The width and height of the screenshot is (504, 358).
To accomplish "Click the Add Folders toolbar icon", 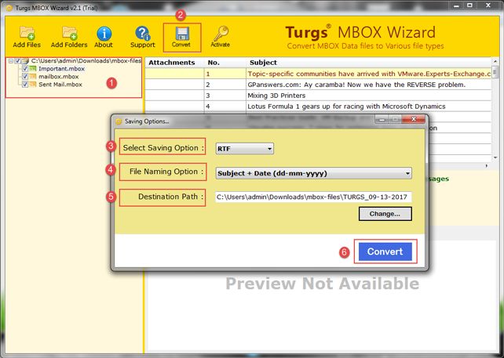I will tap(69, 33).
